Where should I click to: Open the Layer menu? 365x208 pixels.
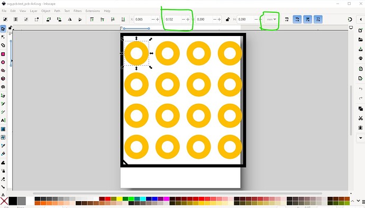(33, 11)
